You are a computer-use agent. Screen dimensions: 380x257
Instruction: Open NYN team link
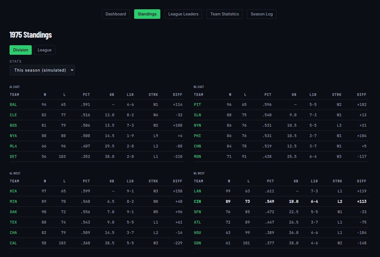point(197,125)
